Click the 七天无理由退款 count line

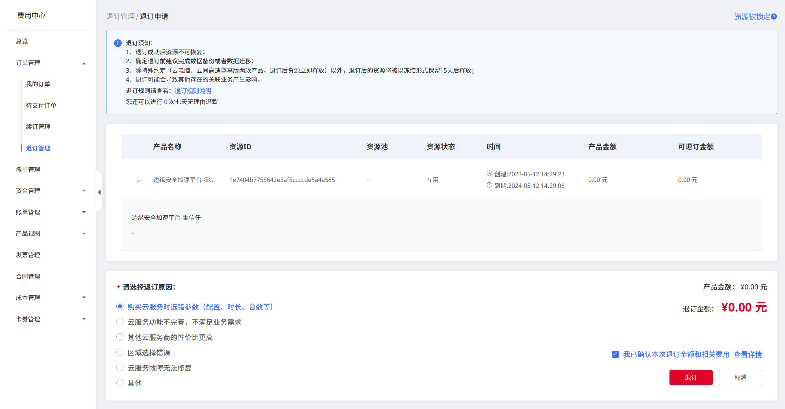(x=171, y=101)
